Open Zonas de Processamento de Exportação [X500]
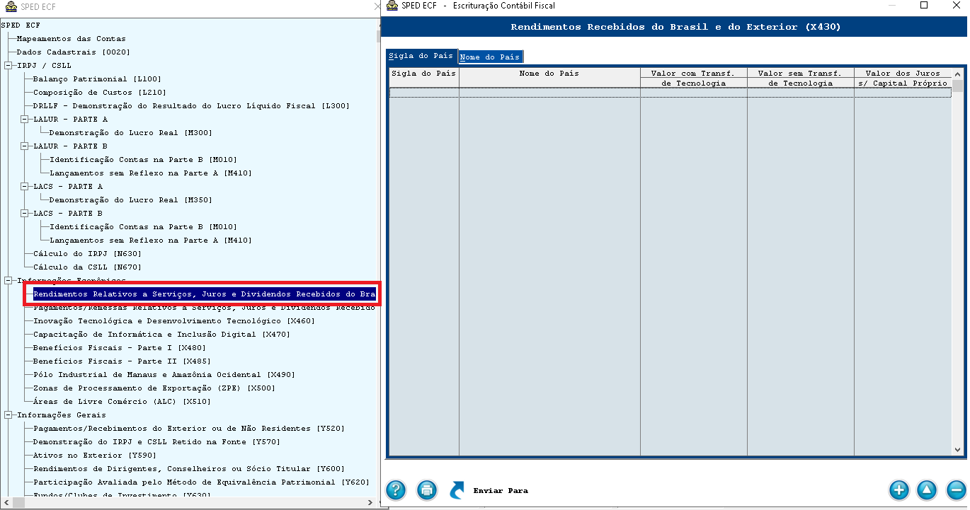 coord(154,388)
